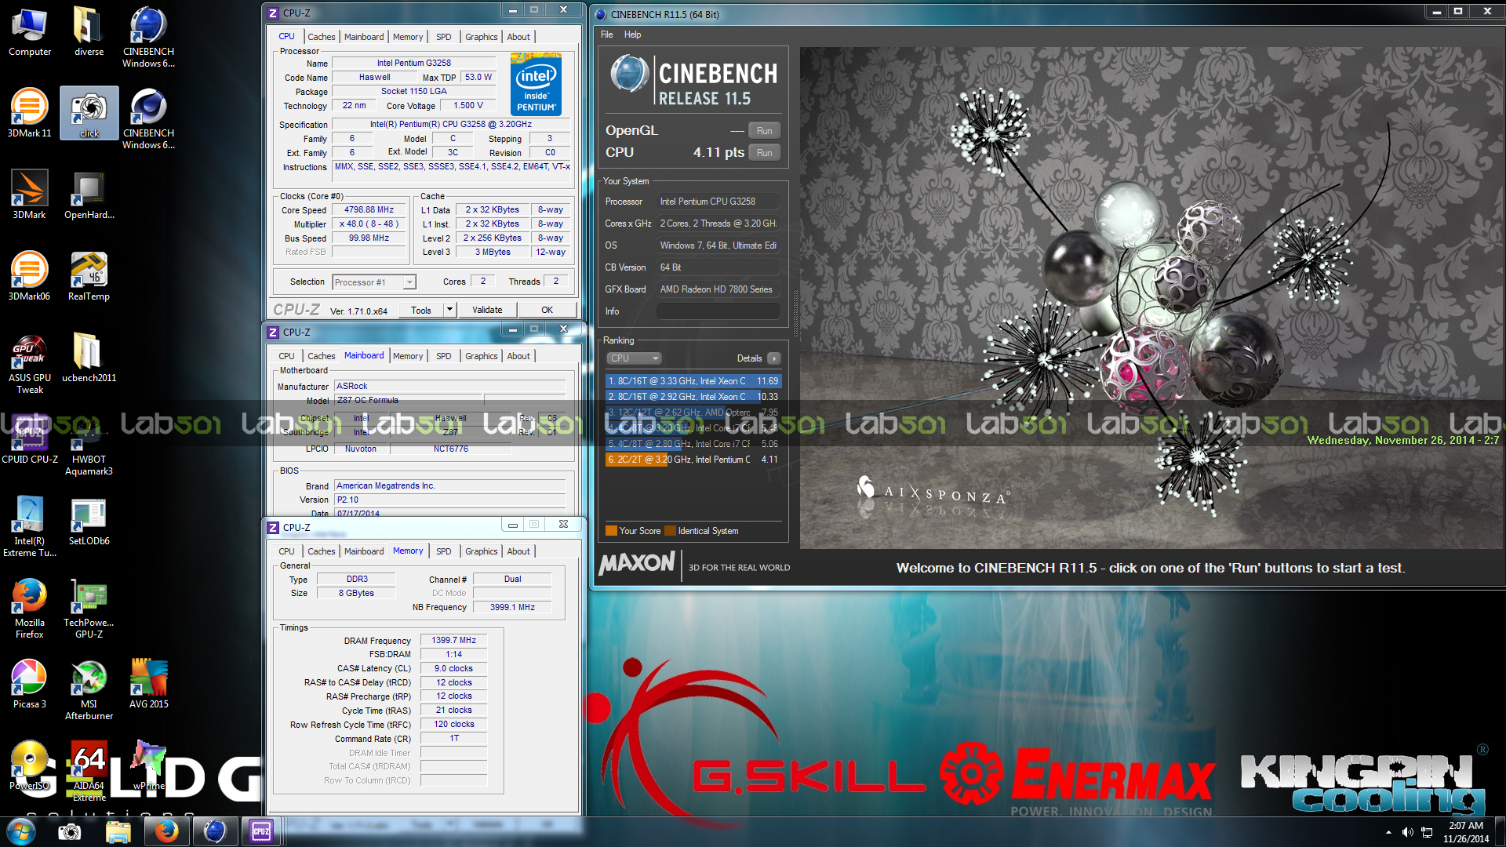The image size is (1506, 847).
Task: Open Windows Explorer taskbar button
Action: pos(118,831)
